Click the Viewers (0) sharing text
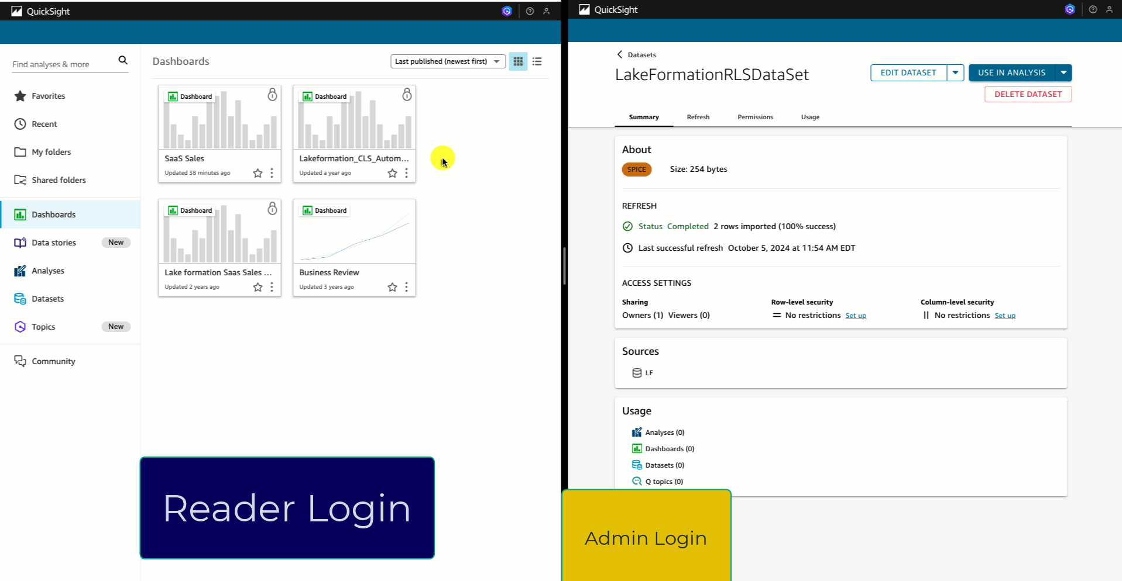1122x581 pixels. pyautogui.click(x=689, y=315)
